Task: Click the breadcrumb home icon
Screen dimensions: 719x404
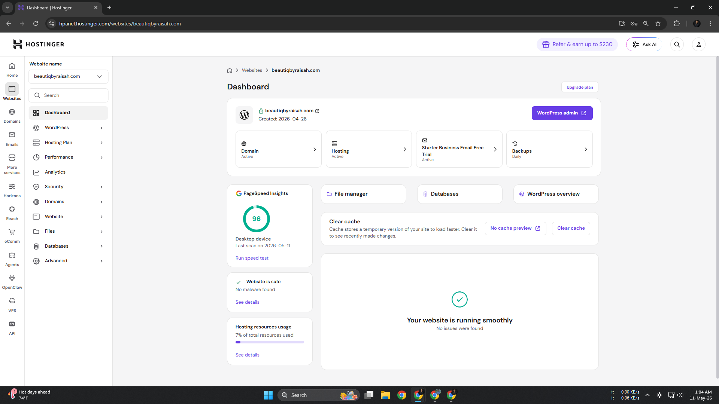Action: 230,70
